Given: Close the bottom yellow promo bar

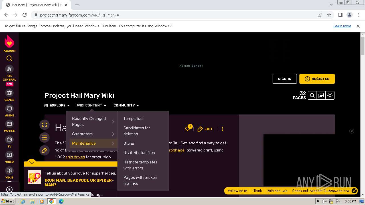Looking at the screenshot, I should [354, 191].
